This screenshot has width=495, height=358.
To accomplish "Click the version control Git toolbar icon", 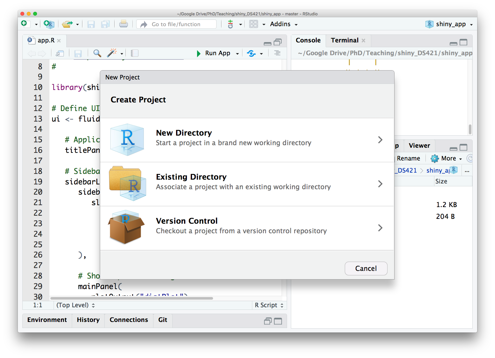I will [x=230, y=24].
